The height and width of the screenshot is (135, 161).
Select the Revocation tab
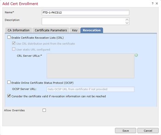(x=92, y=30)
